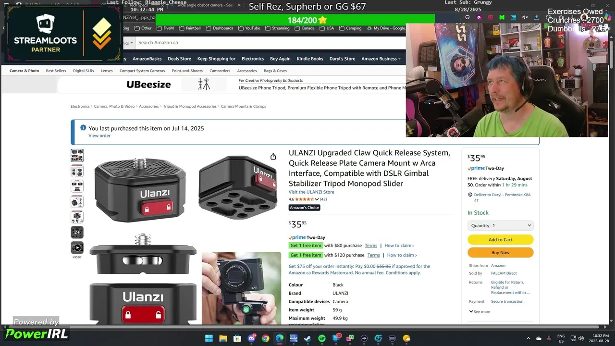Select Compact System Cameras in subnav
Viewport: 615px width, 346px height.
click(142, 71)
